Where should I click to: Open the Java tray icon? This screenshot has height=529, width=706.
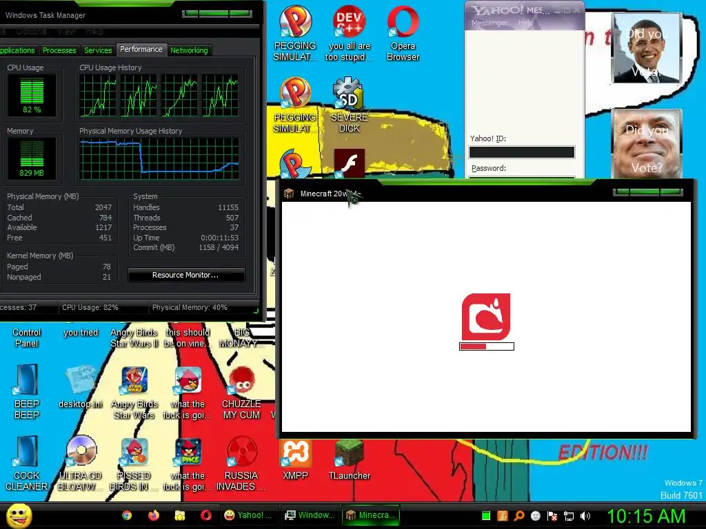503,516
